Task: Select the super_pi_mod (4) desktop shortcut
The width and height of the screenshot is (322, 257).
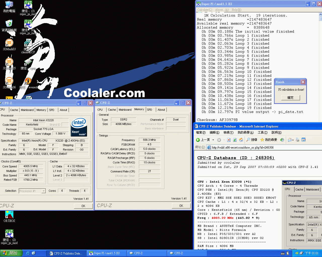Action: click(28, 27)
